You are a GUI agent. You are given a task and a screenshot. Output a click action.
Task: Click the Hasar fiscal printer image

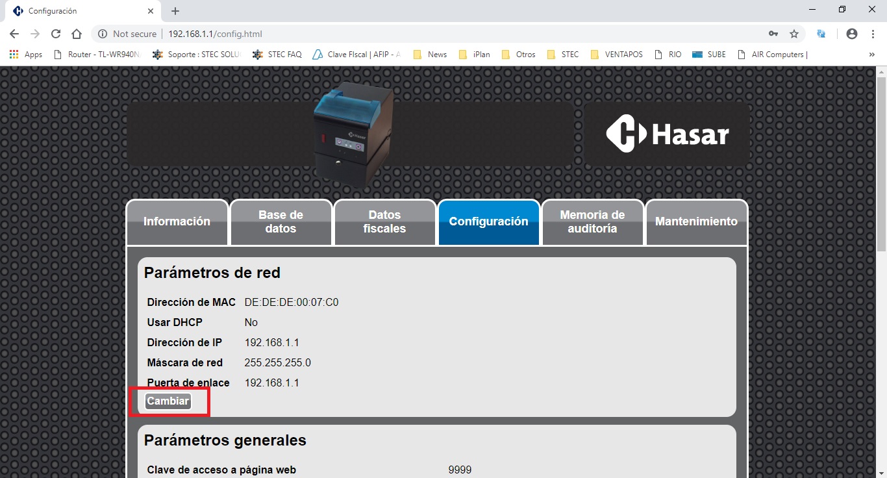tap(354, 135)
